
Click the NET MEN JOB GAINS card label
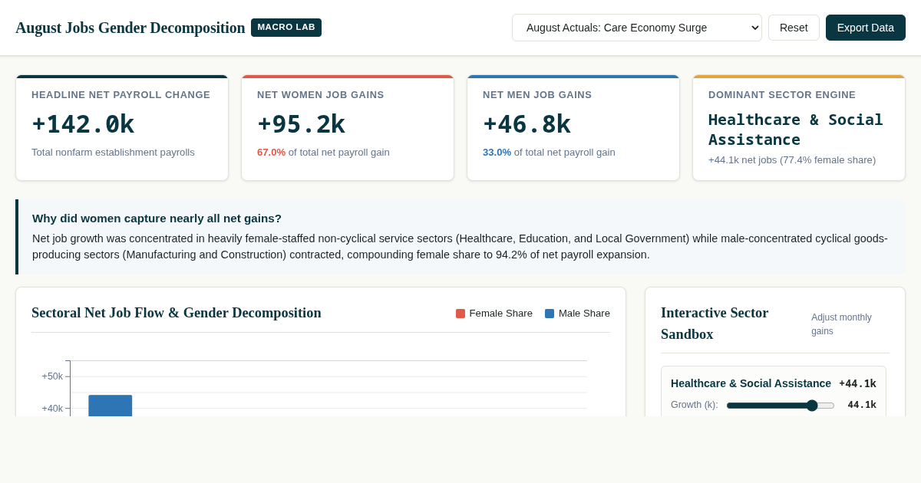point(537,95)
